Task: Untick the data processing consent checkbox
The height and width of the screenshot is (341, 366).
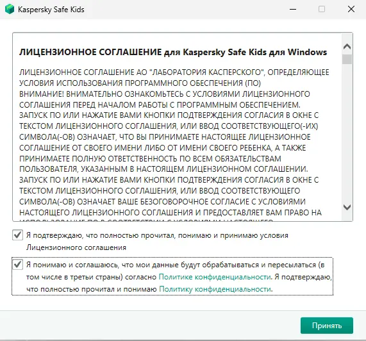Action: pos(17,265)
